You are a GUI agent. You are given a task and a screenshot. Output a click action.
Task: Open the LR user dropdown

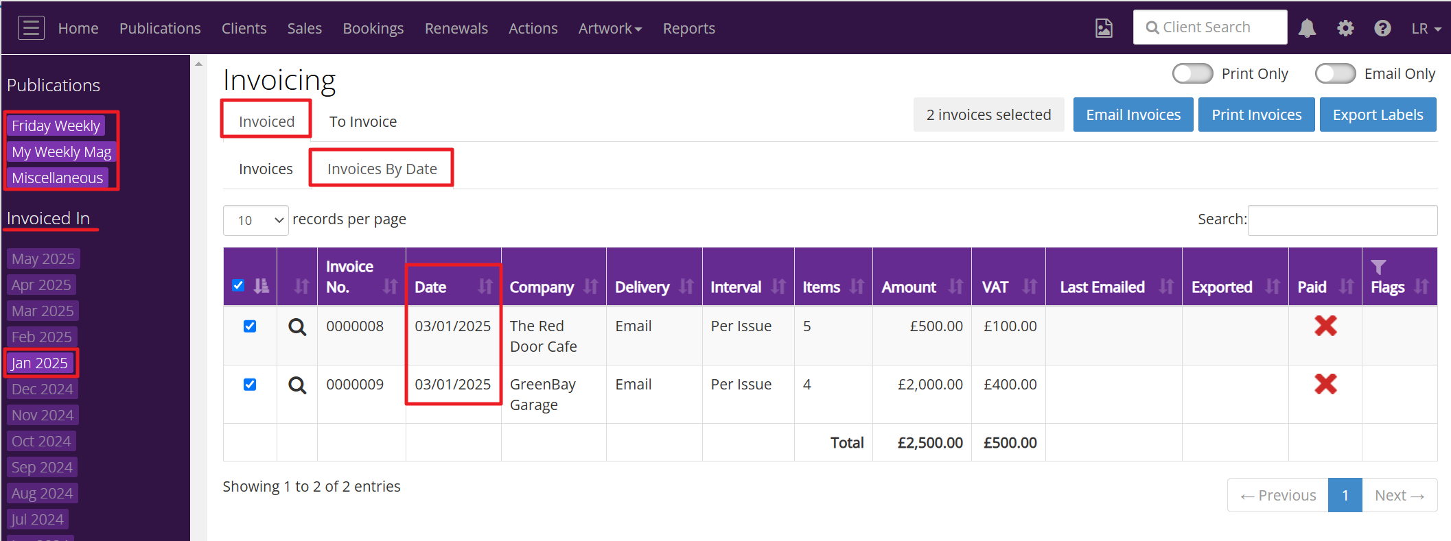pyautogui.click(x=1426, y=28)
